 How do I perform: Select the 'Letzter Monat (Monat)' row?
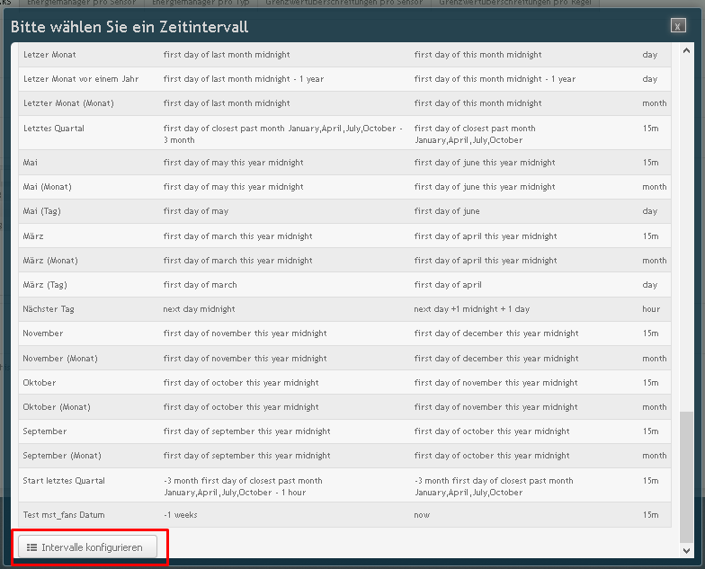click(x=344, y=103)
